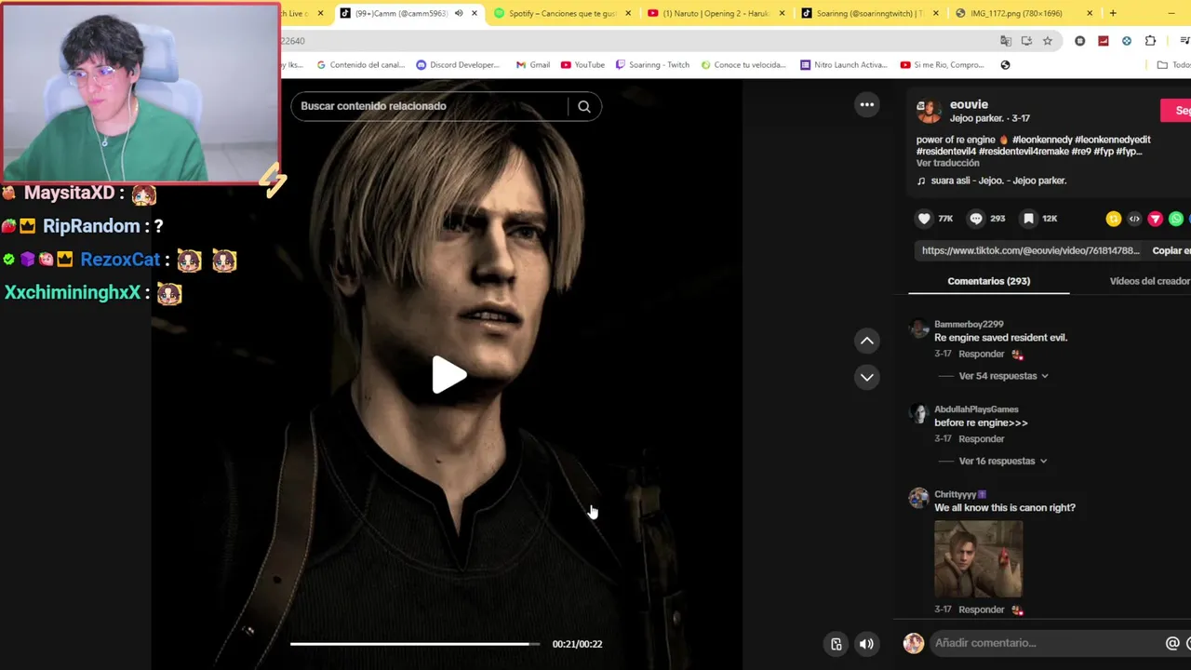Switch to the Soarinng TikTok tab
This screenshot has width=1191, height=670.
[x=869, y=13]
